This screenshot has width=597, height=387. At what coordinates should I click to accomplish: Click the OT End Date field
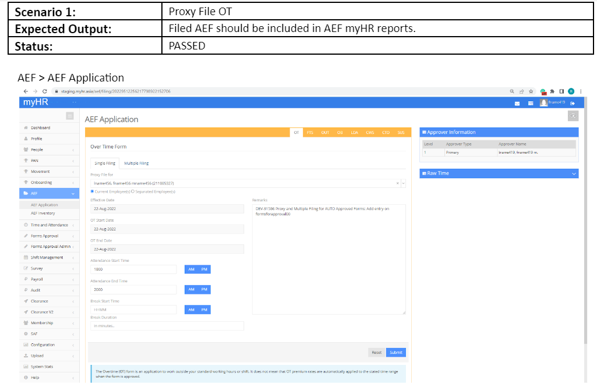click(x=167, y=249)
